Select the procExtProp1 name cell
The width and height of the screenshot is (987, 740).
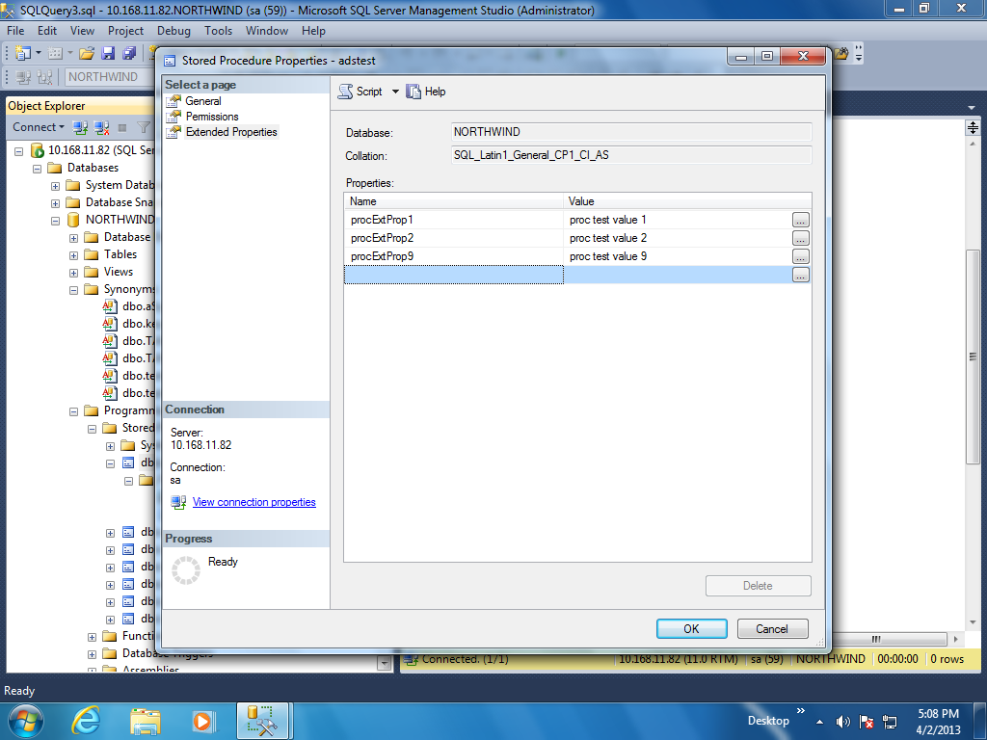[453, 220]
